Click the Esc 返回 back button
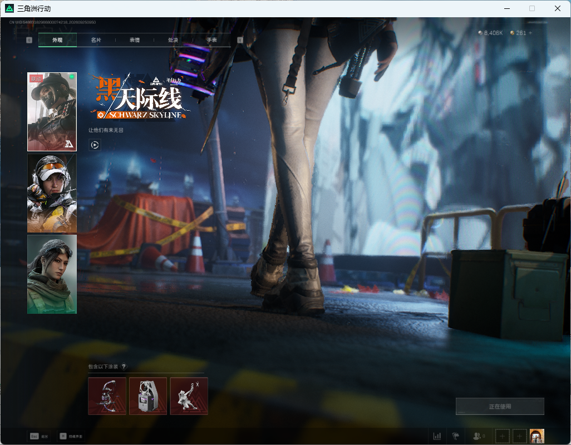This screenshot has width=571, height=445. [40, 436]
